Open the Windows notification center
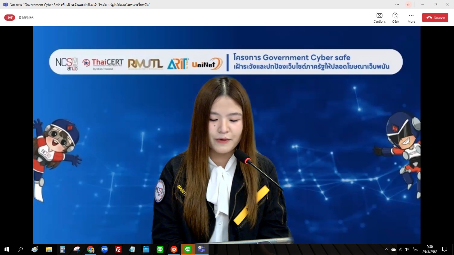The width and height of the screenshot is (454, 255). point(445,249)
